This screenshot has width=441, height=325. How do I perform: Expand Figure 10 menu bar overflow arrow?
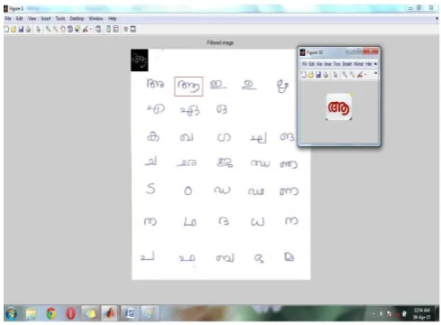tap(375, 64)
